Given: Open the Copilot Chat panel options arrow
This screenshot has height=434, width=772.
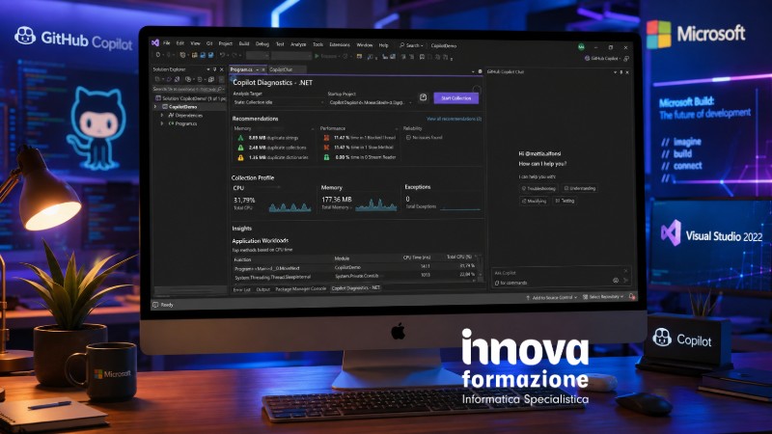Looking at the screenshot, I should pos(615,71).
